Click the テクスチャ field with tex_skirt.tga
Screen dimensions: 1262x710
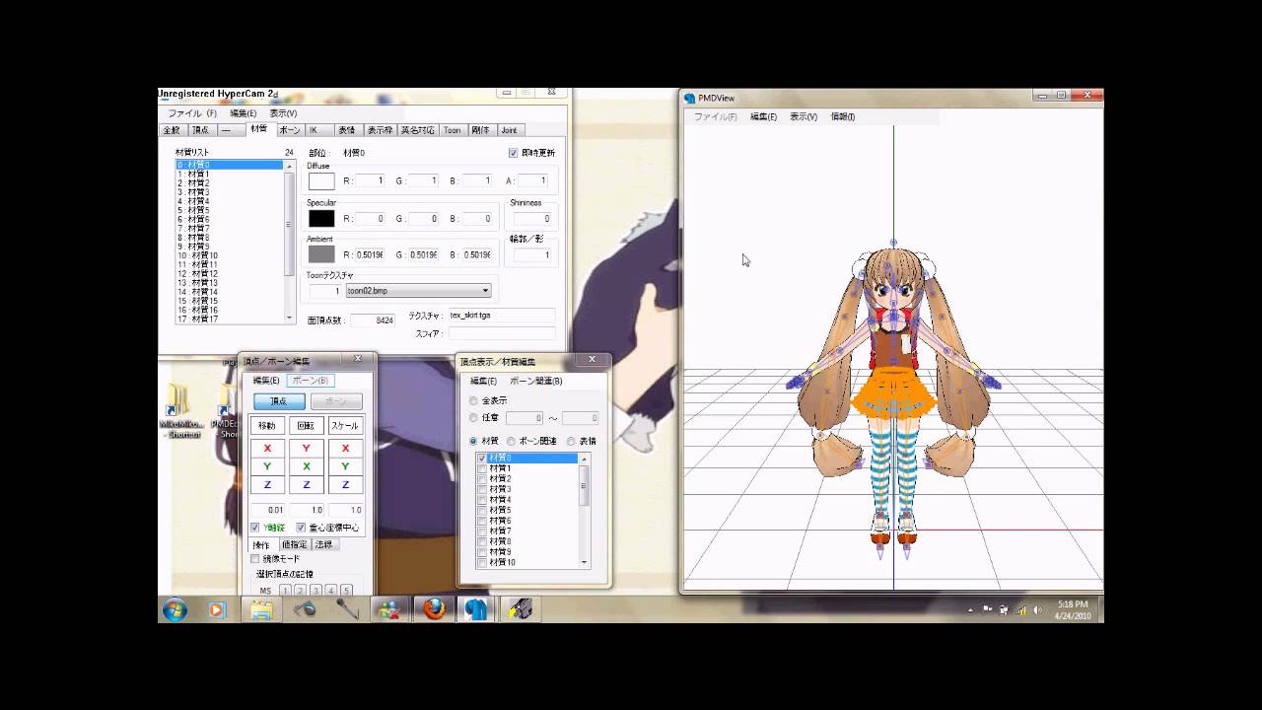pyautogui.click(x=502, y=316)
